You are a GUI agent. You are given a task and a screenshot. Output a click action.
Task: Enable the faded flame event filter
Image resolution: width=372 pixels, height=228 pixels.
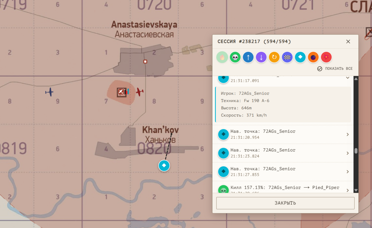click(222, 57)
